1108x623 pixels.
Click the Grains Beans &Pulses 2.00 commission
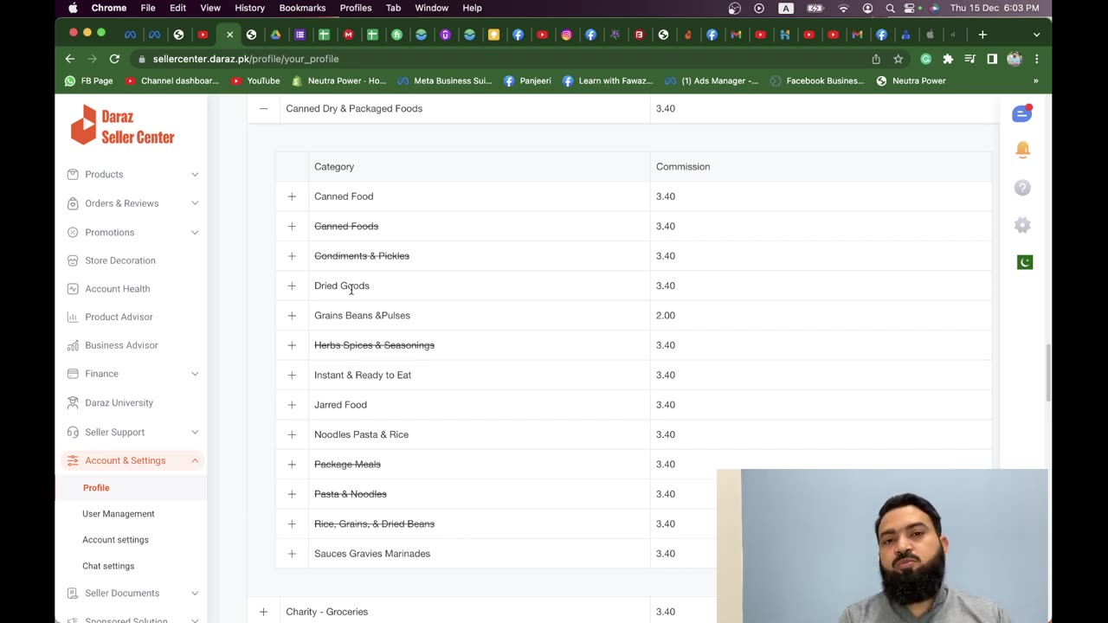coord(666,316)
